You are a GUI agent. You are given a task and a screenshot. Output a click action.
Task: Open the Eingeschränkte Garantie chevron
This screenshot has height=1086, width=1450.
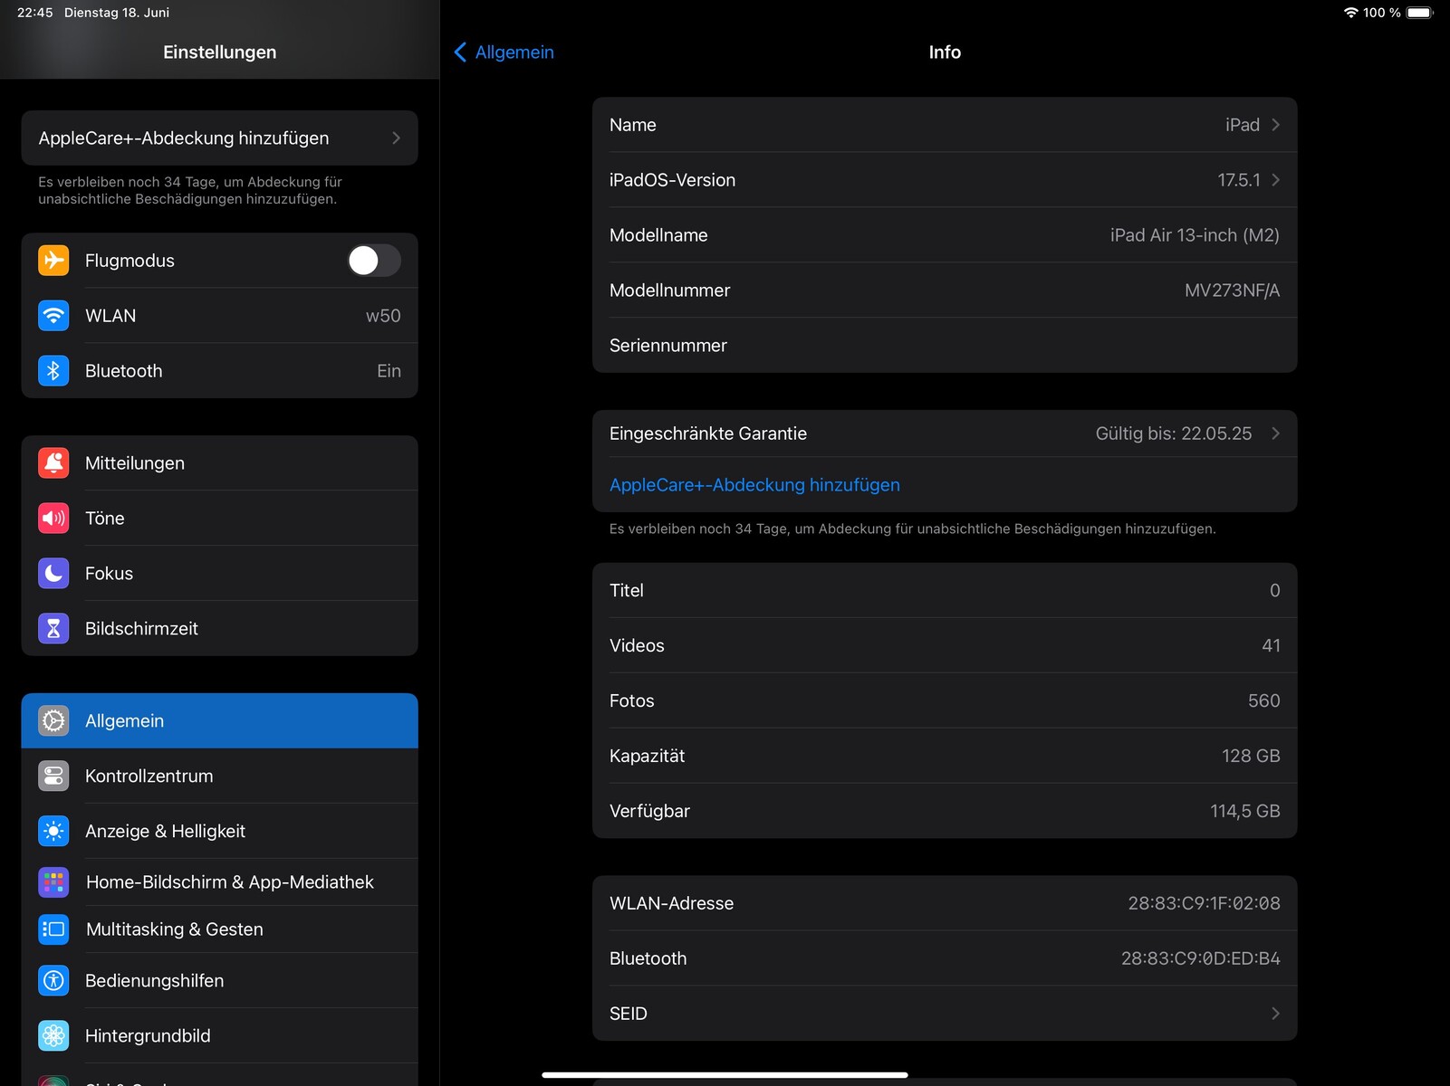(1275, 433)
